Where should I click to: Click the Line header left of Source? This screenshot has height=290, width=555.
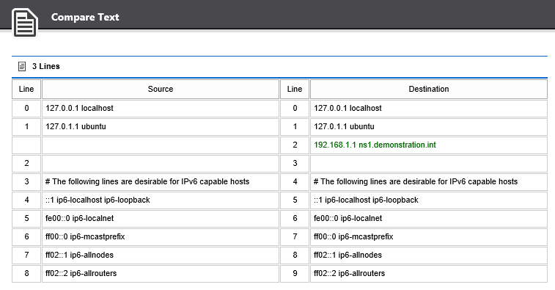(x=26, y=89)
